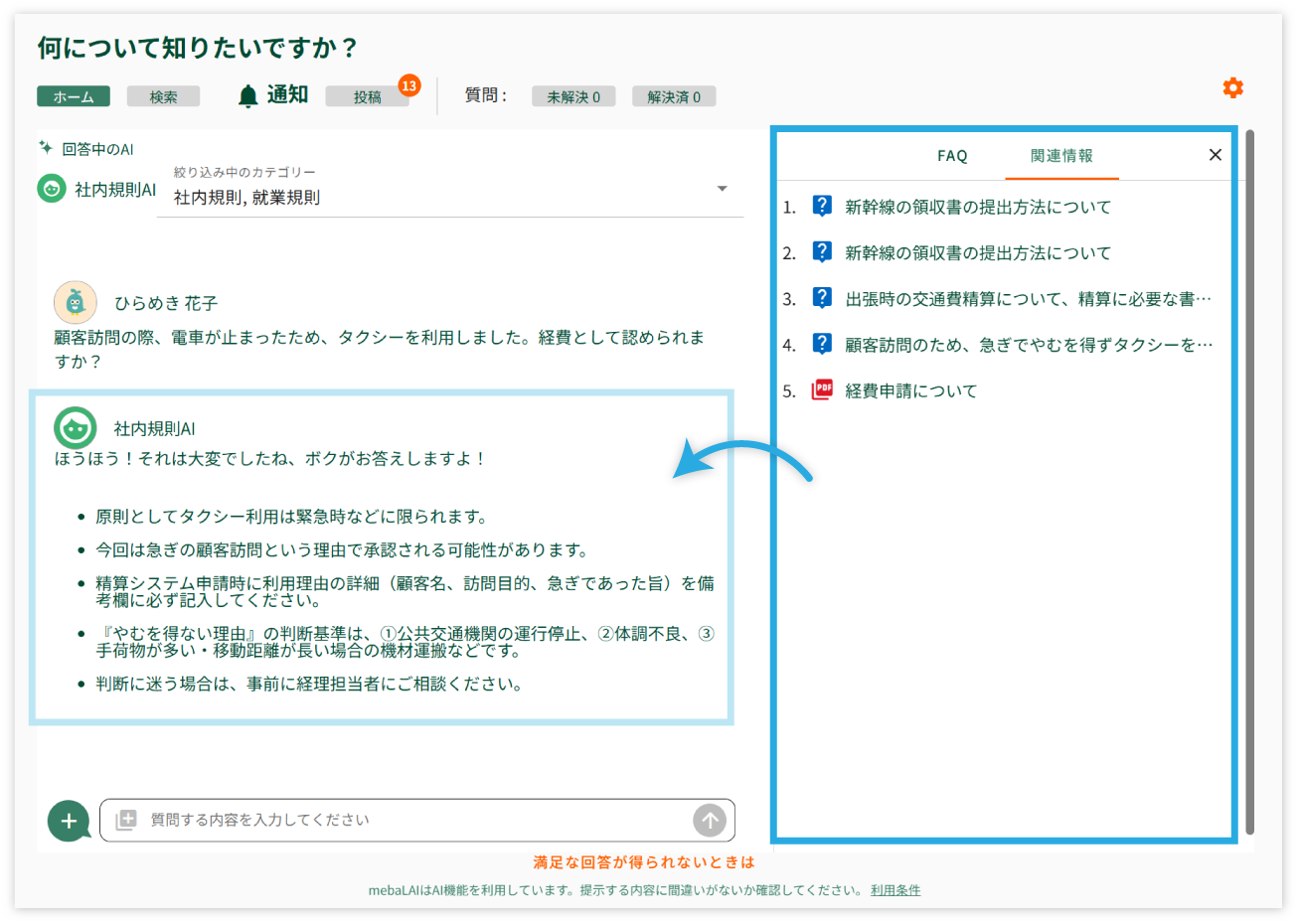Open the 検索 button
The height and width of the screenshot is (924, 1299).
[163, 96]
